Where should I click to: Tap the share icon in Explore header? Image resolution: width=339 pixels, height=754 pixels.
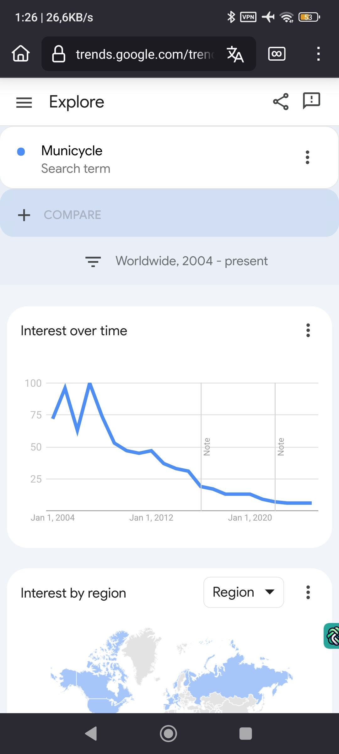pos(281,101)
